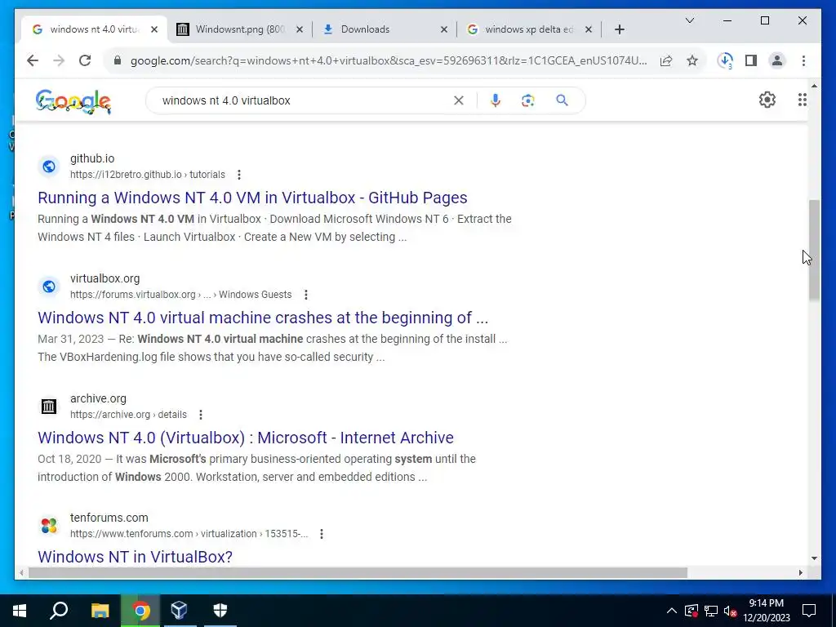Open more options for archive.org result
Image resolution: width=836 pixels, height=627 pixels.
coord(201,414)
